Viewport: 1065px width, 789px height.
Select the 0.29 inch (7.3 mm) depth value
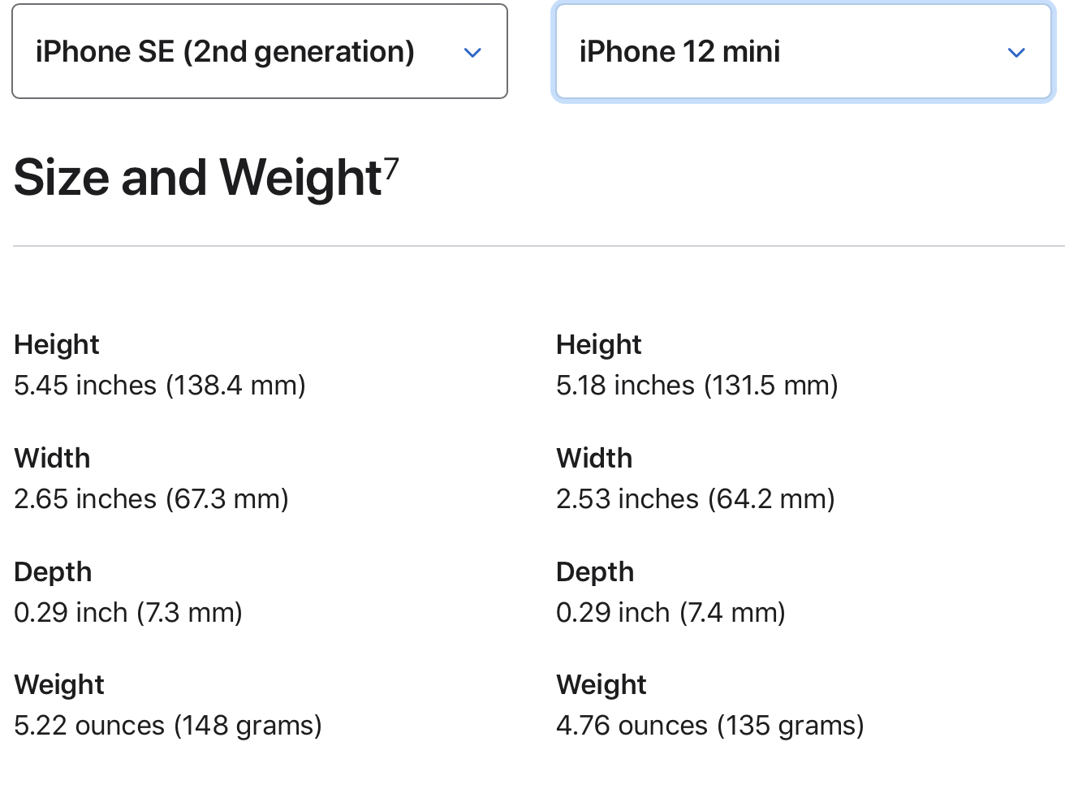click(x=128, y=612)
